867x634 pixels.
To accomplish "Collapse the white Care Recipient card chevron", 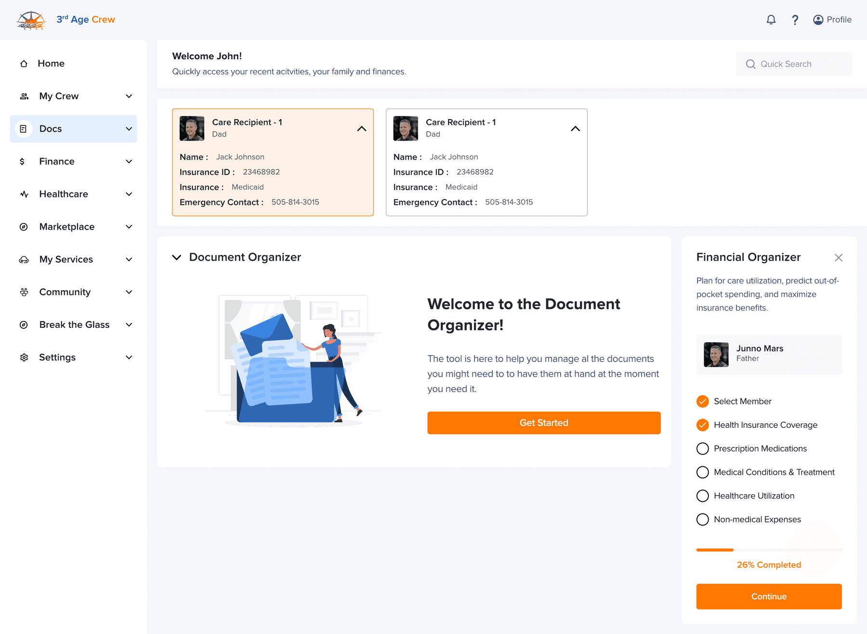I will pos(575,129).
